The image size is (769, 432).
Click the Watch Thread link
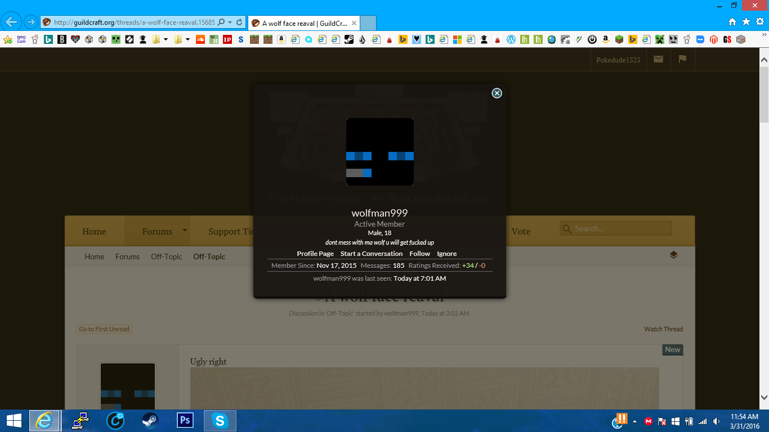click(x=664, y=329)
